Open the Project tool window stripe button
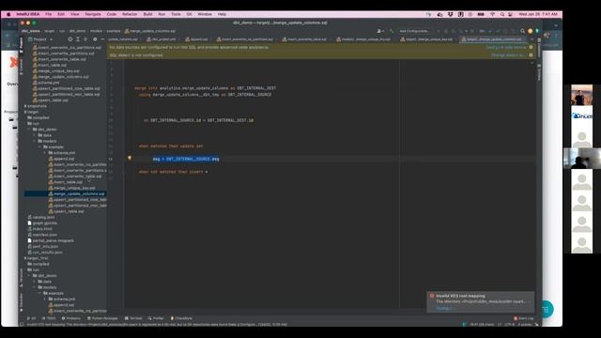 pos(21,46)
